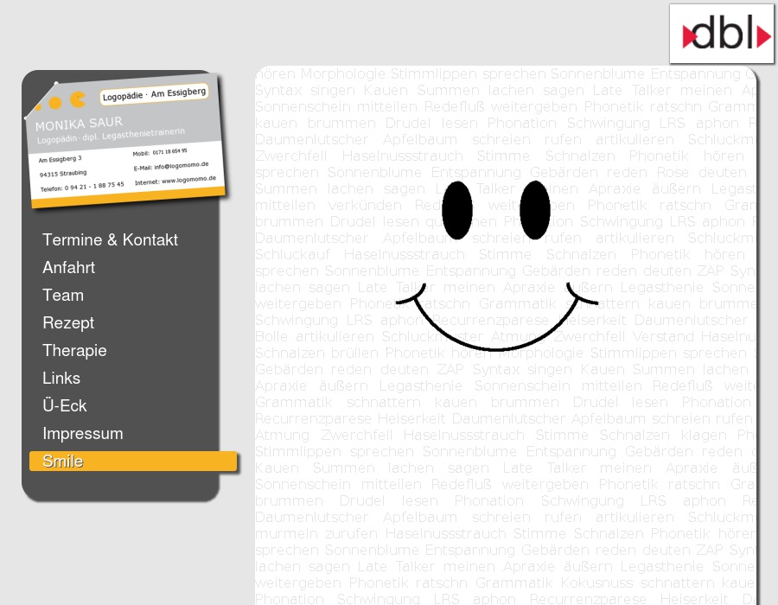This screenshot has height=605, width=778.
Task: Click the info@logomomo.de email address
Action: [182, 166]
